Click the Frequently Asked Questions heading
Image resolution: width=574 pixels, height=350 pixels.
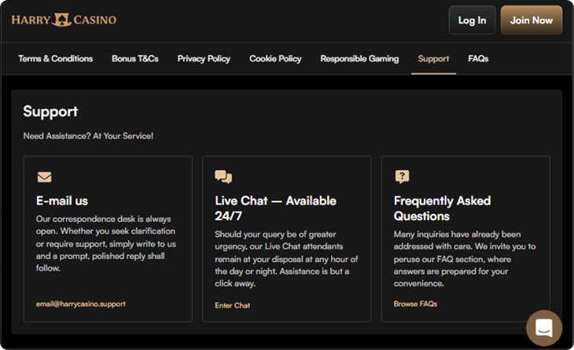point(442,208)
